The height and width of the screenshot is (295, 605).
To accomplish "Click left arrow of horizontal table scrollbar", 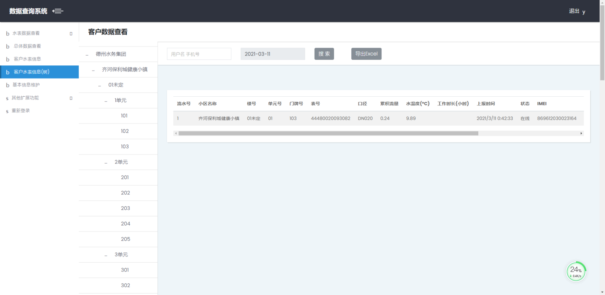I will [x=176, y=133].
